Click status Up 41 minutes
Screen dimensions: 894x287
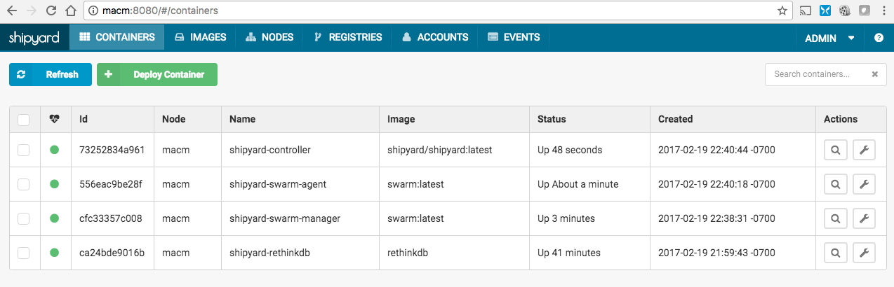pyautogui.click(x=569, y=253)
